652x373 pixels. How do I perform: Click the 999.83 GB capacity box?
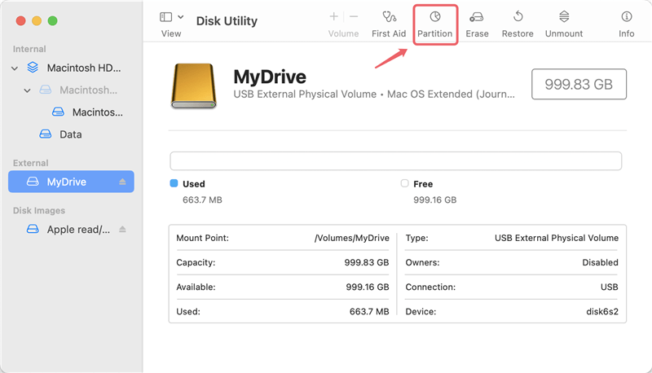(x=579, y=85)
